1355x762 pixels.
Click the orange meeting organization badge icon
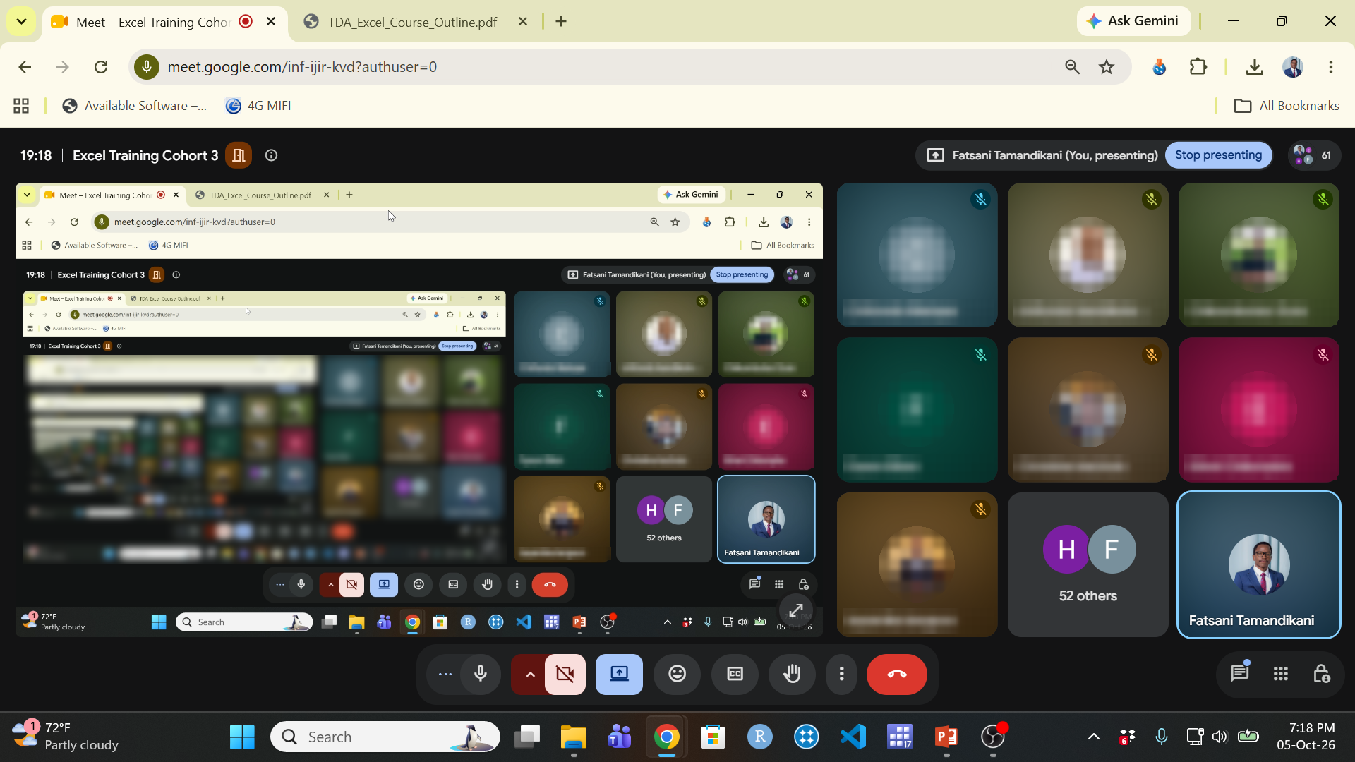(239, 155)
